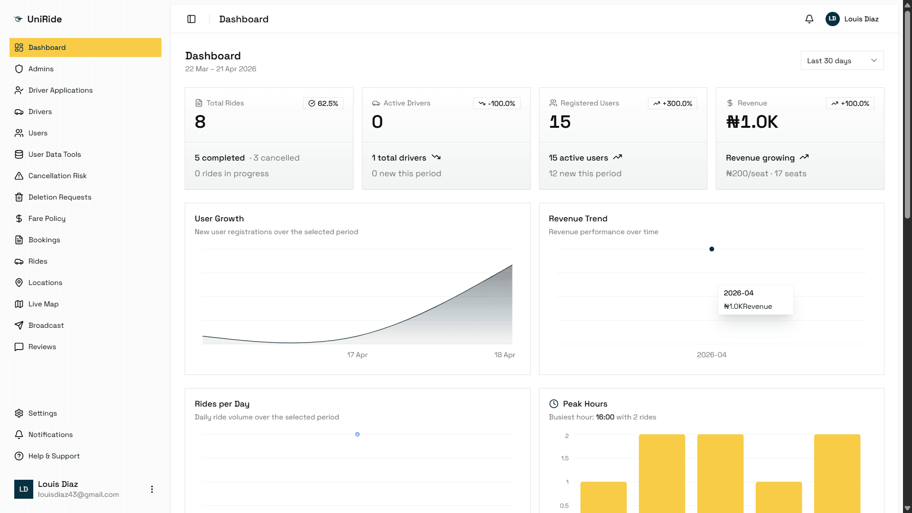Open the User Data Tools database icon

point(19,154)
